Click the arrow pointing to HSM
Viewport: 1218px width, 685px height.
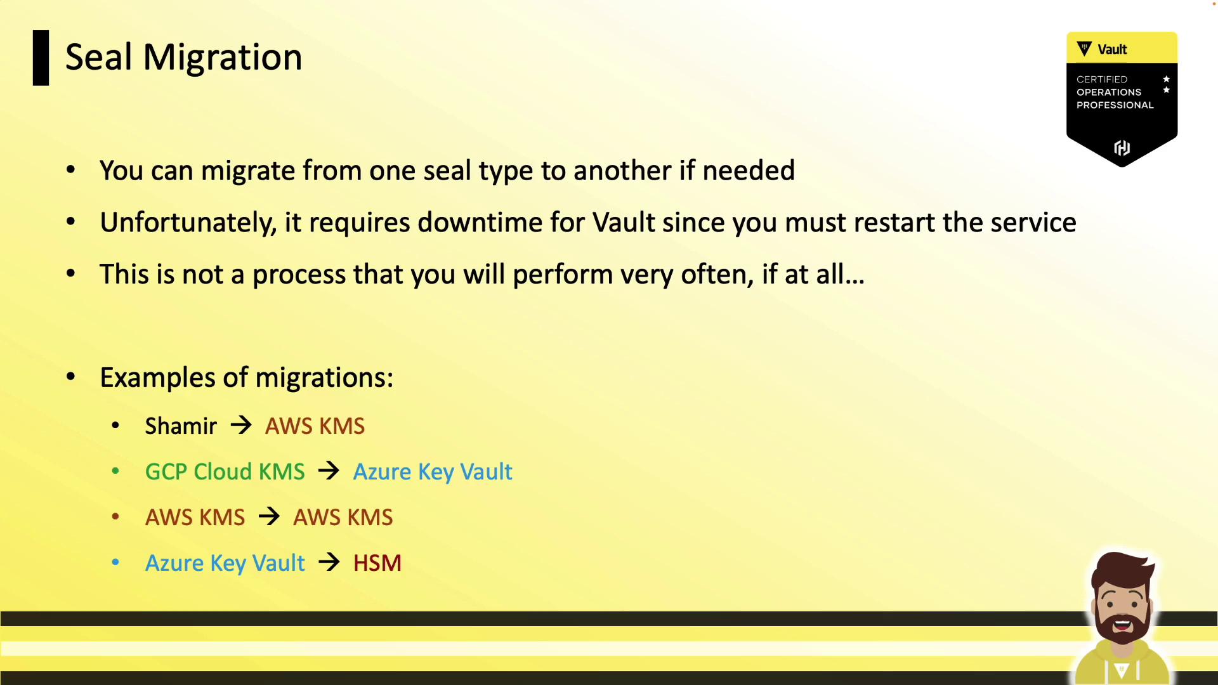329,563
